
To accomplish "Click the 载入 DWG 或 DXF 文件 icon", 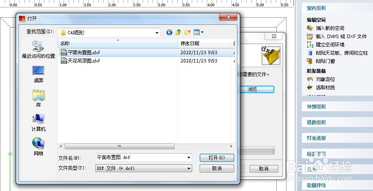I will point(310,37).
